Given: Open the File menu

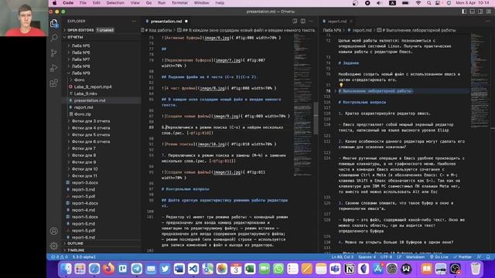Looking at the screenshot, I should tap(83, 3).
